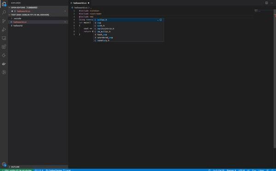Place cursor on line 1 #include line

pyautogui.click(x=89, y=11)
